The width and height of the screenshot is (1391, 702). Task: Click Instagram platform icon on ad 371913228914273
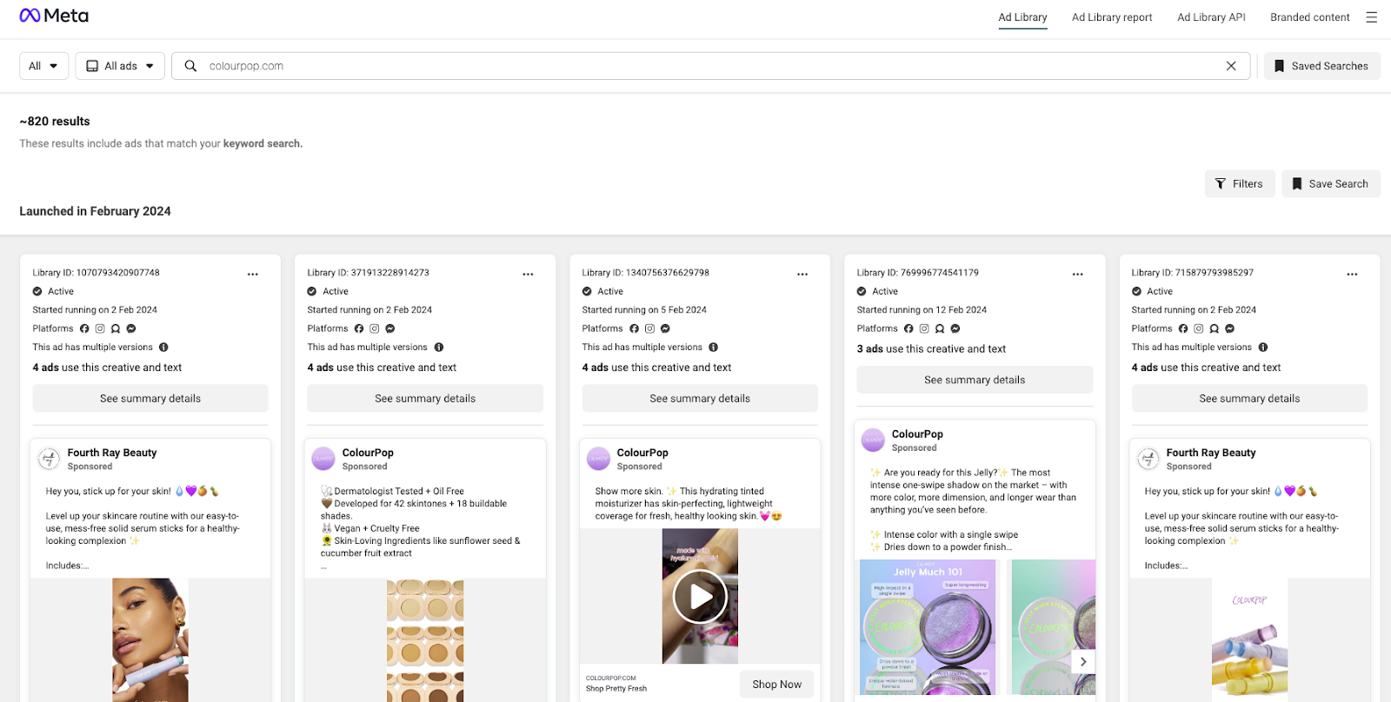click(x=375, y=328)
